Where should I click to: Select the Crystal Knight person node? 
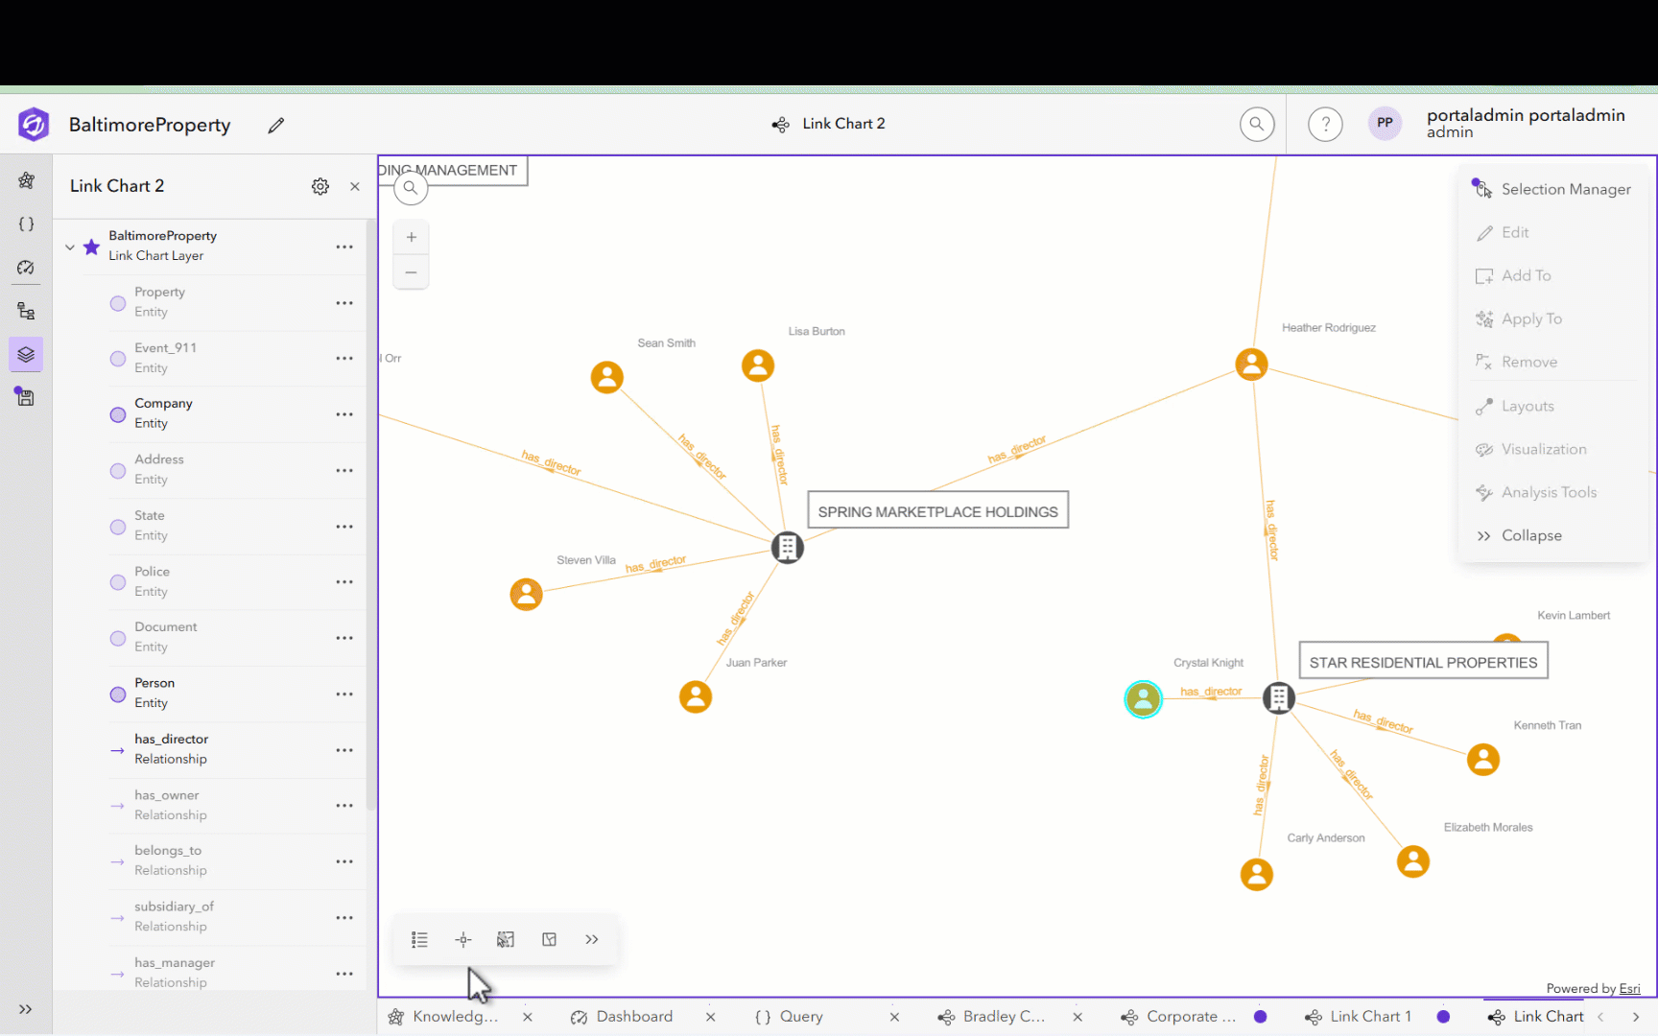[1143, 699]
